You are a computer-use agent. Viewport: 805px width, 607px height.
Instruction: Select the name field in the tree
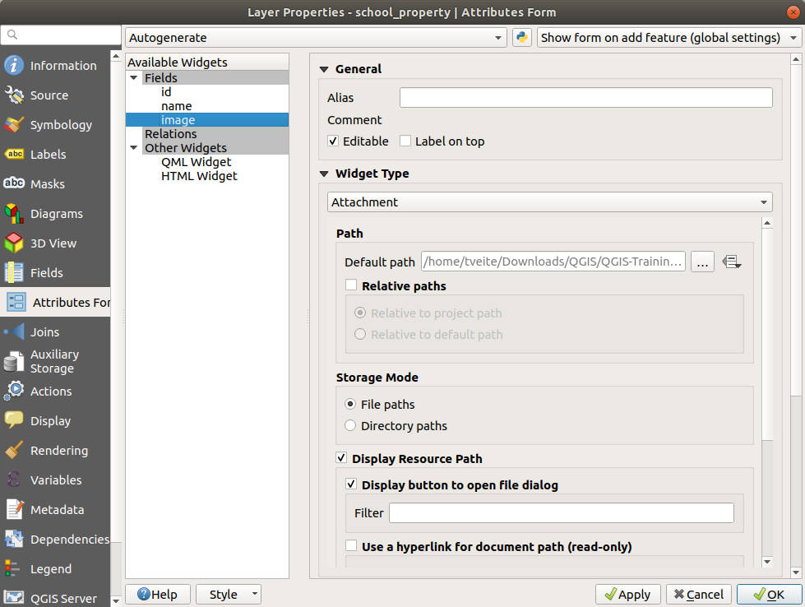coord(176,106)
